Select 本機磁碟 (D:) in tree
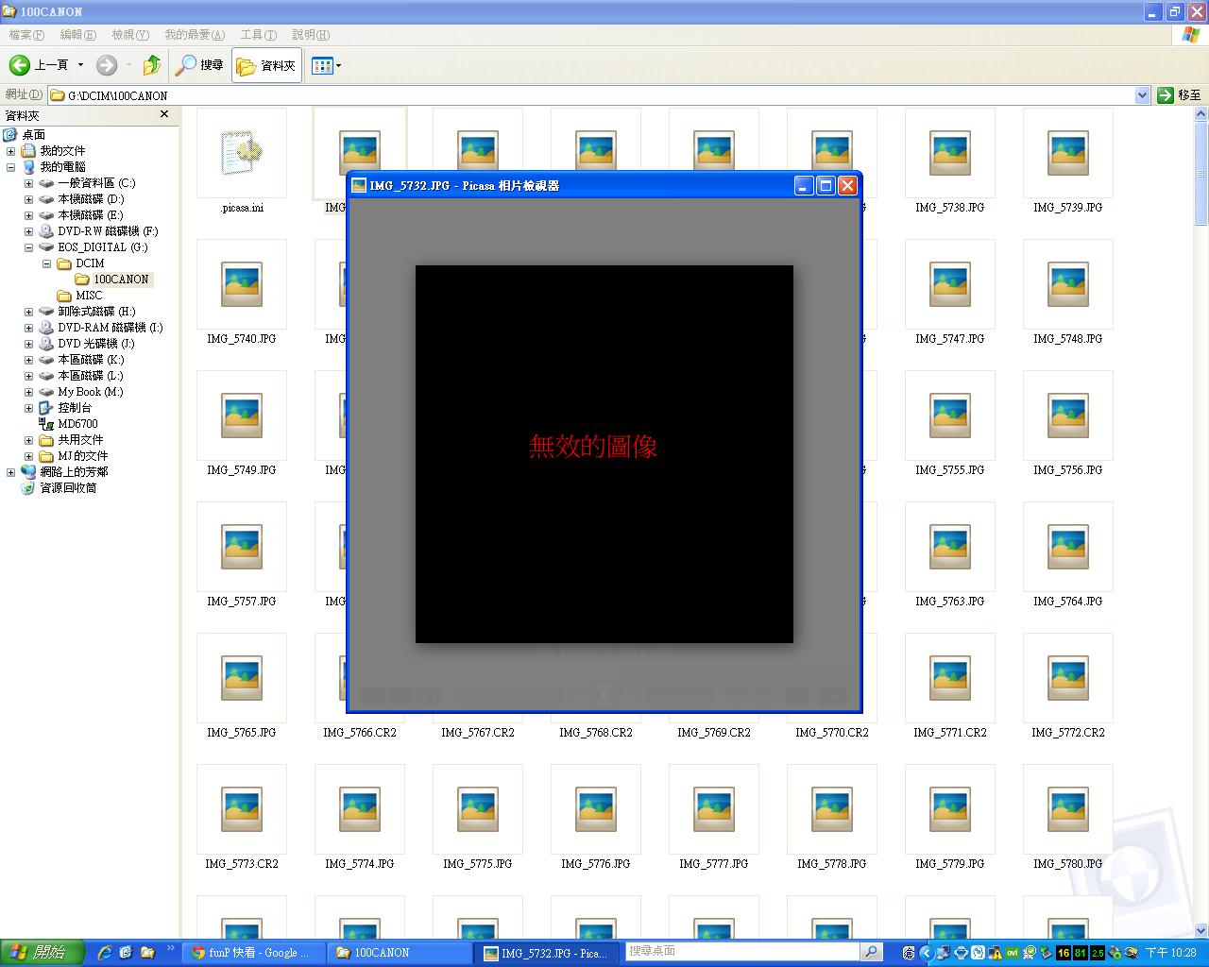The height and width of the screenshot is (967, 1209). point(91,199)
